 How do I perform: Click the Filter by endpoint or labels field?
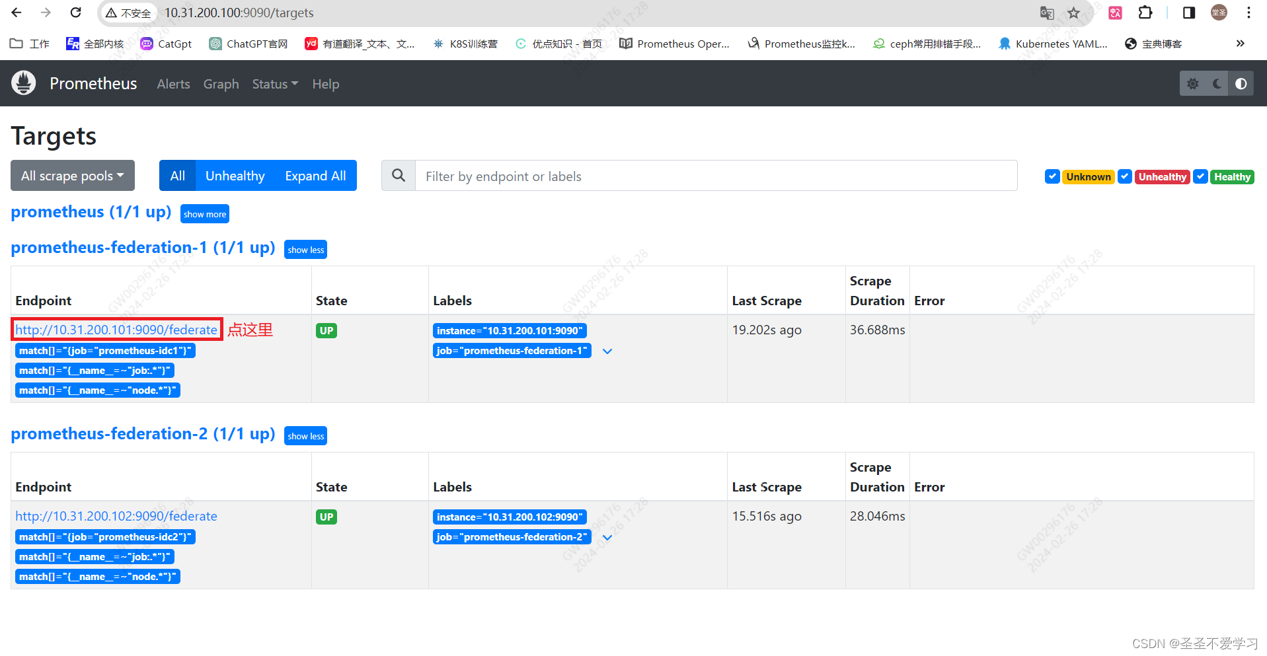pyautogui.click(x=716, y=176)
